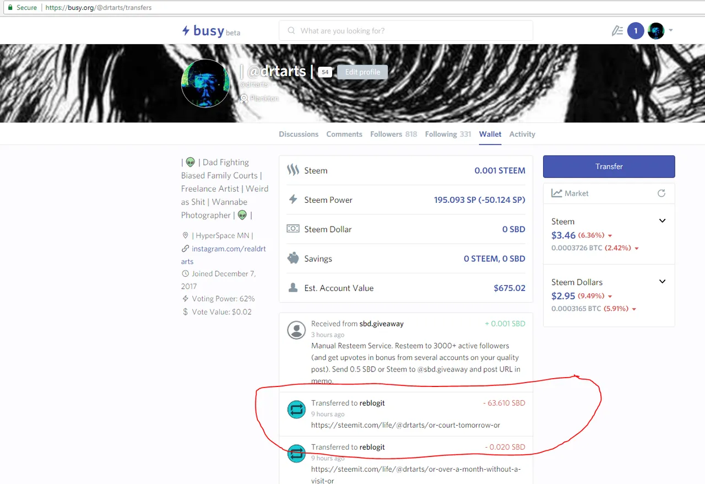The width and height of the screenshot is (705, 484).
Task: Click reblogit avatar in the 0.020 SBD transfer
Action: [297, 453]
